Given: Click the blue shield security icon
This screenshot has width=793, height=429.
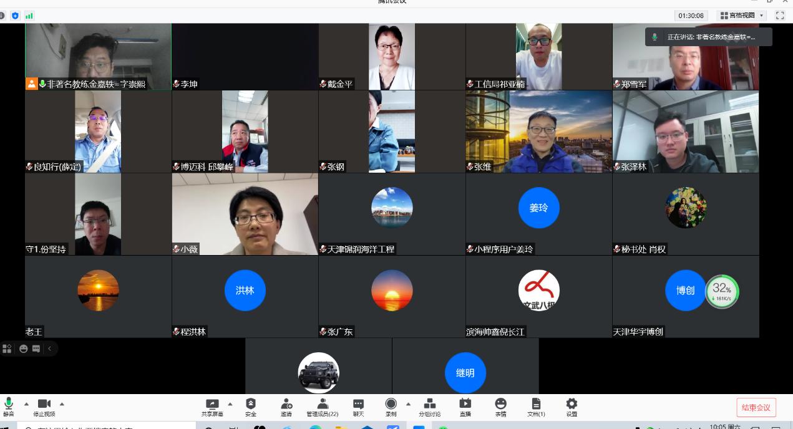Looking at the screenshot, I should [x=16, y=16].
